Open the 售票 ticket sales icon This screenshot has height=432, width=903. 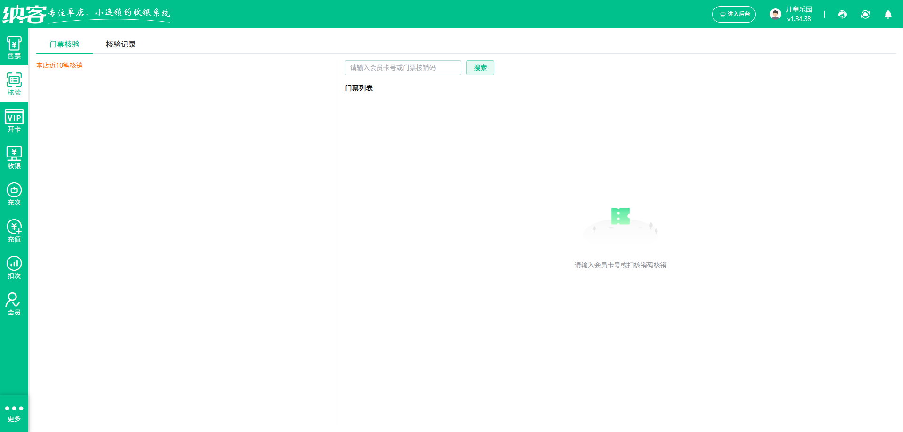tap(14, 48)
